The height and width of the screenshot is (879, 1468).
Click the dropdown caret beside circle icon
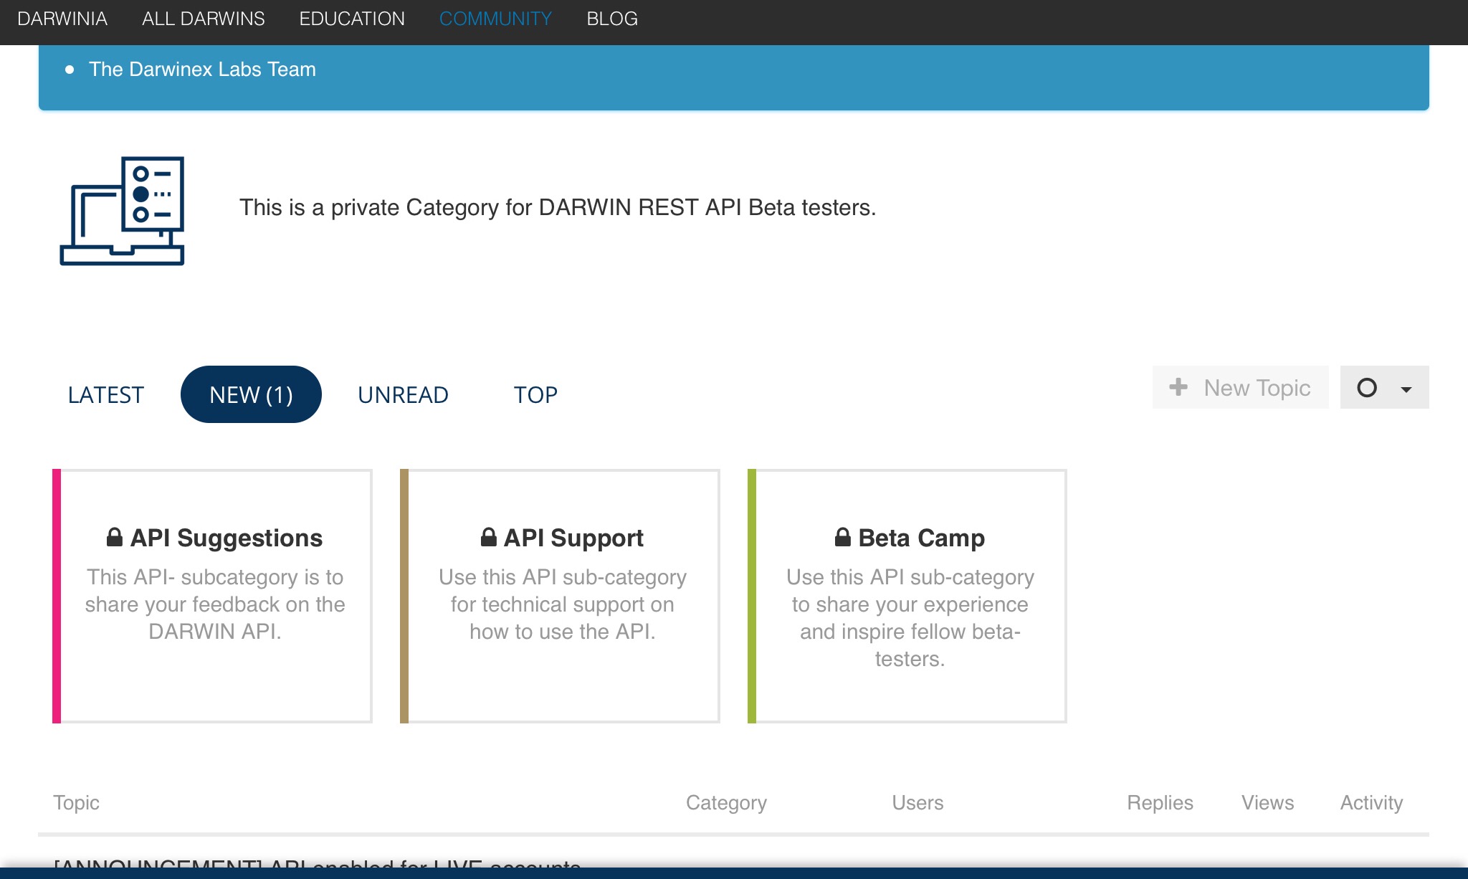pos(1406,389)
